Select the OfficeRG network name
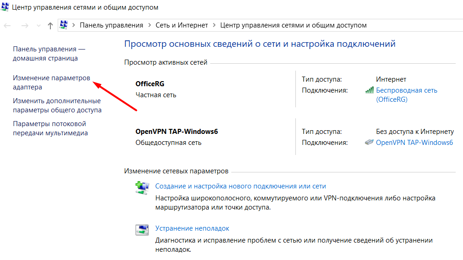The image size is (463, 260). pos(150,84)
